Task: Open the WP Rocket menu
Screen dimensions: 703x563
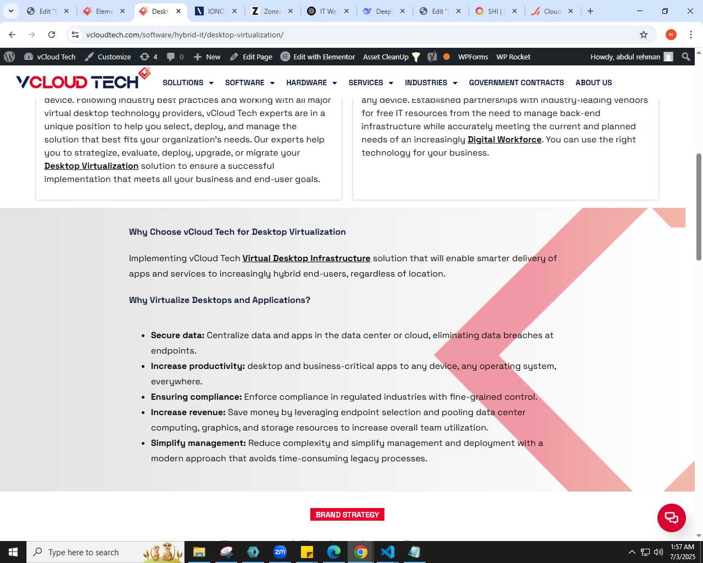Action: click(x=514, y=57)
